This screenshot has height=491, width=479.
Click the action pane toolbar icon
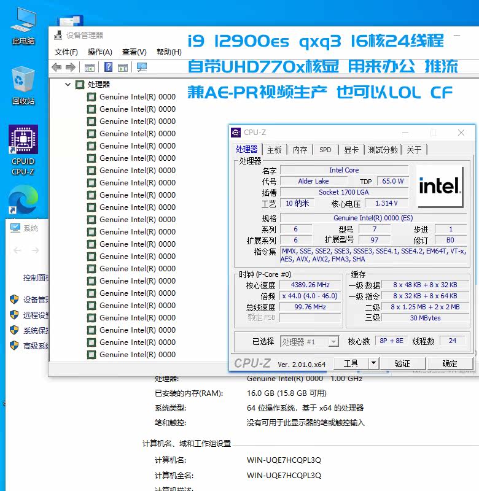pos(122,68)
